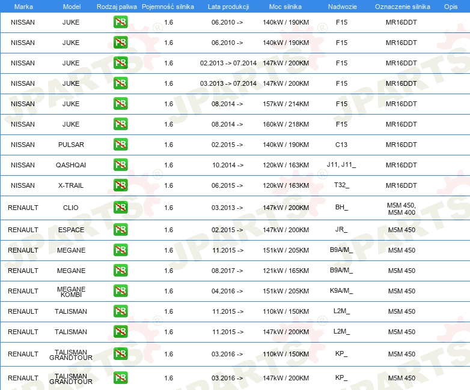Select the ESPACE model cell

pyautogui.click(x=71, y=230)
